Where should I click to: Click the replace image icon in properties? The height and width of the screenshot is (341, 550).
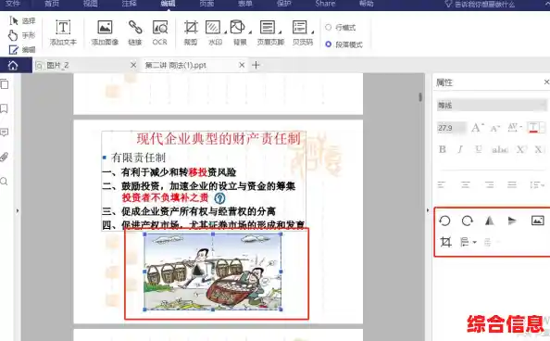point(538,221)
